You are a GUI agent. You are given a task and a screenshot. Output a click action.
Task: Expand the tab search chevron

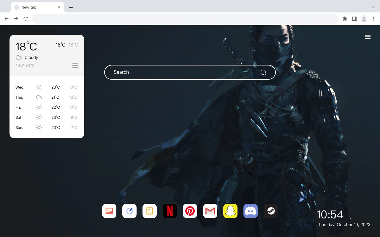pyautogui.click(x=373, y=7)
